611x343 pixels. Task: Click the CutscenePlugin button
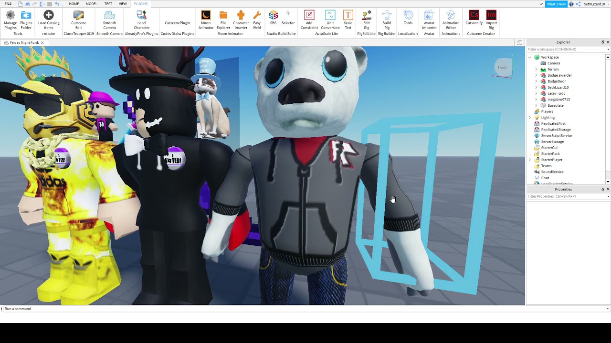[178, 23]
